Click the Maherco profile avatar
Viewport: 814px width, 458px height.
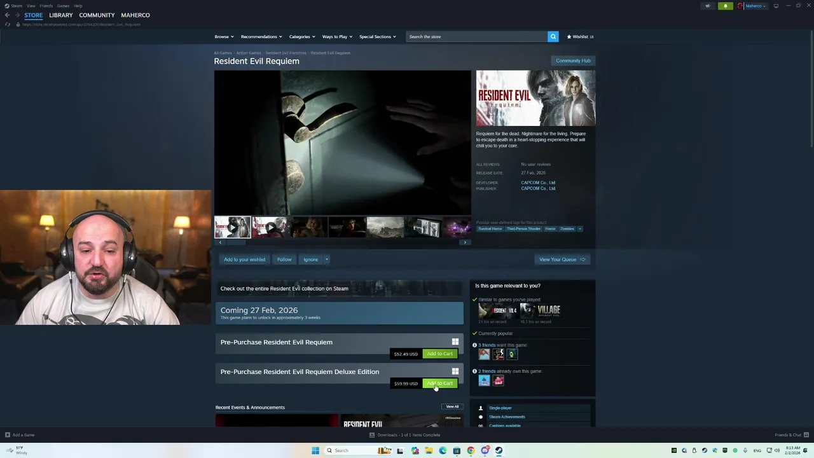[740, 6]
